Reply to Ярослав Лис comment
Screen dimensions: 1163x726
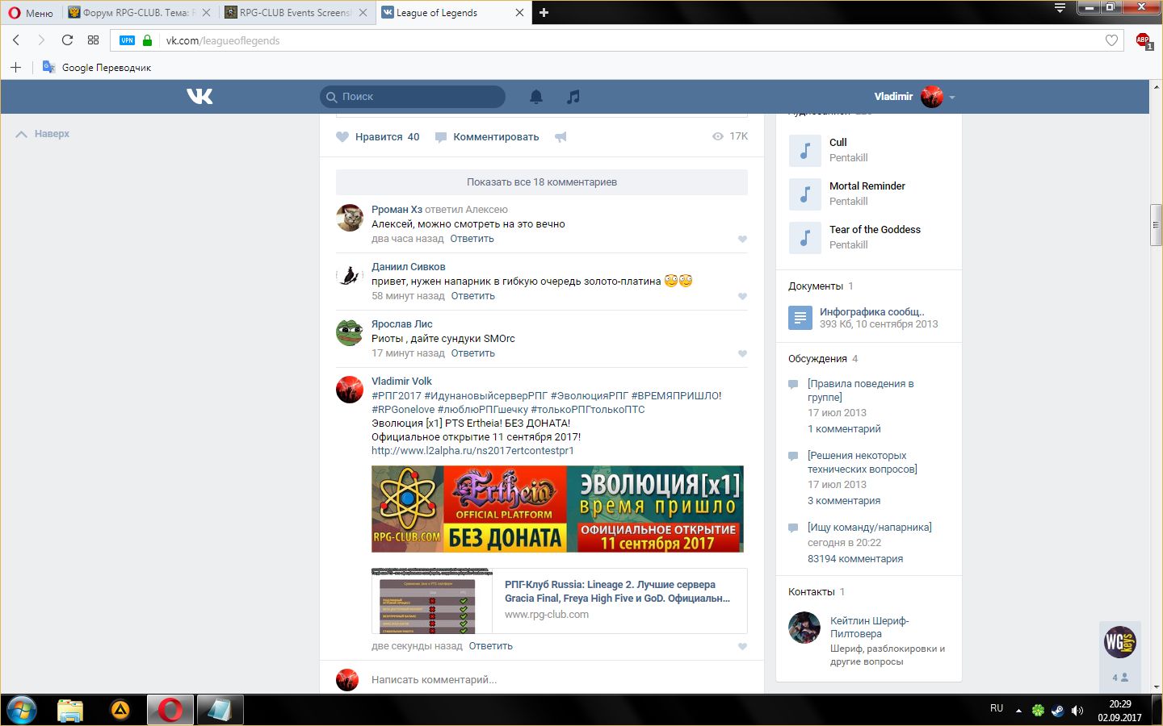(x=472, y=353)
